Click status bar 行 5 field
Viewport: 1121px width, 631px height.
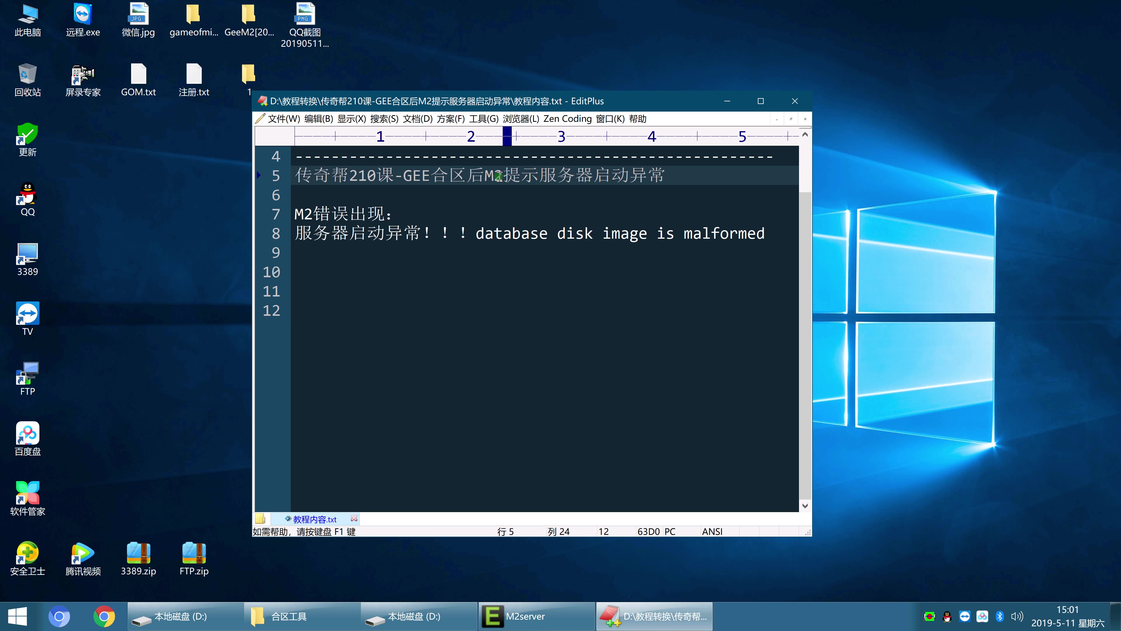tap(506, 532)
